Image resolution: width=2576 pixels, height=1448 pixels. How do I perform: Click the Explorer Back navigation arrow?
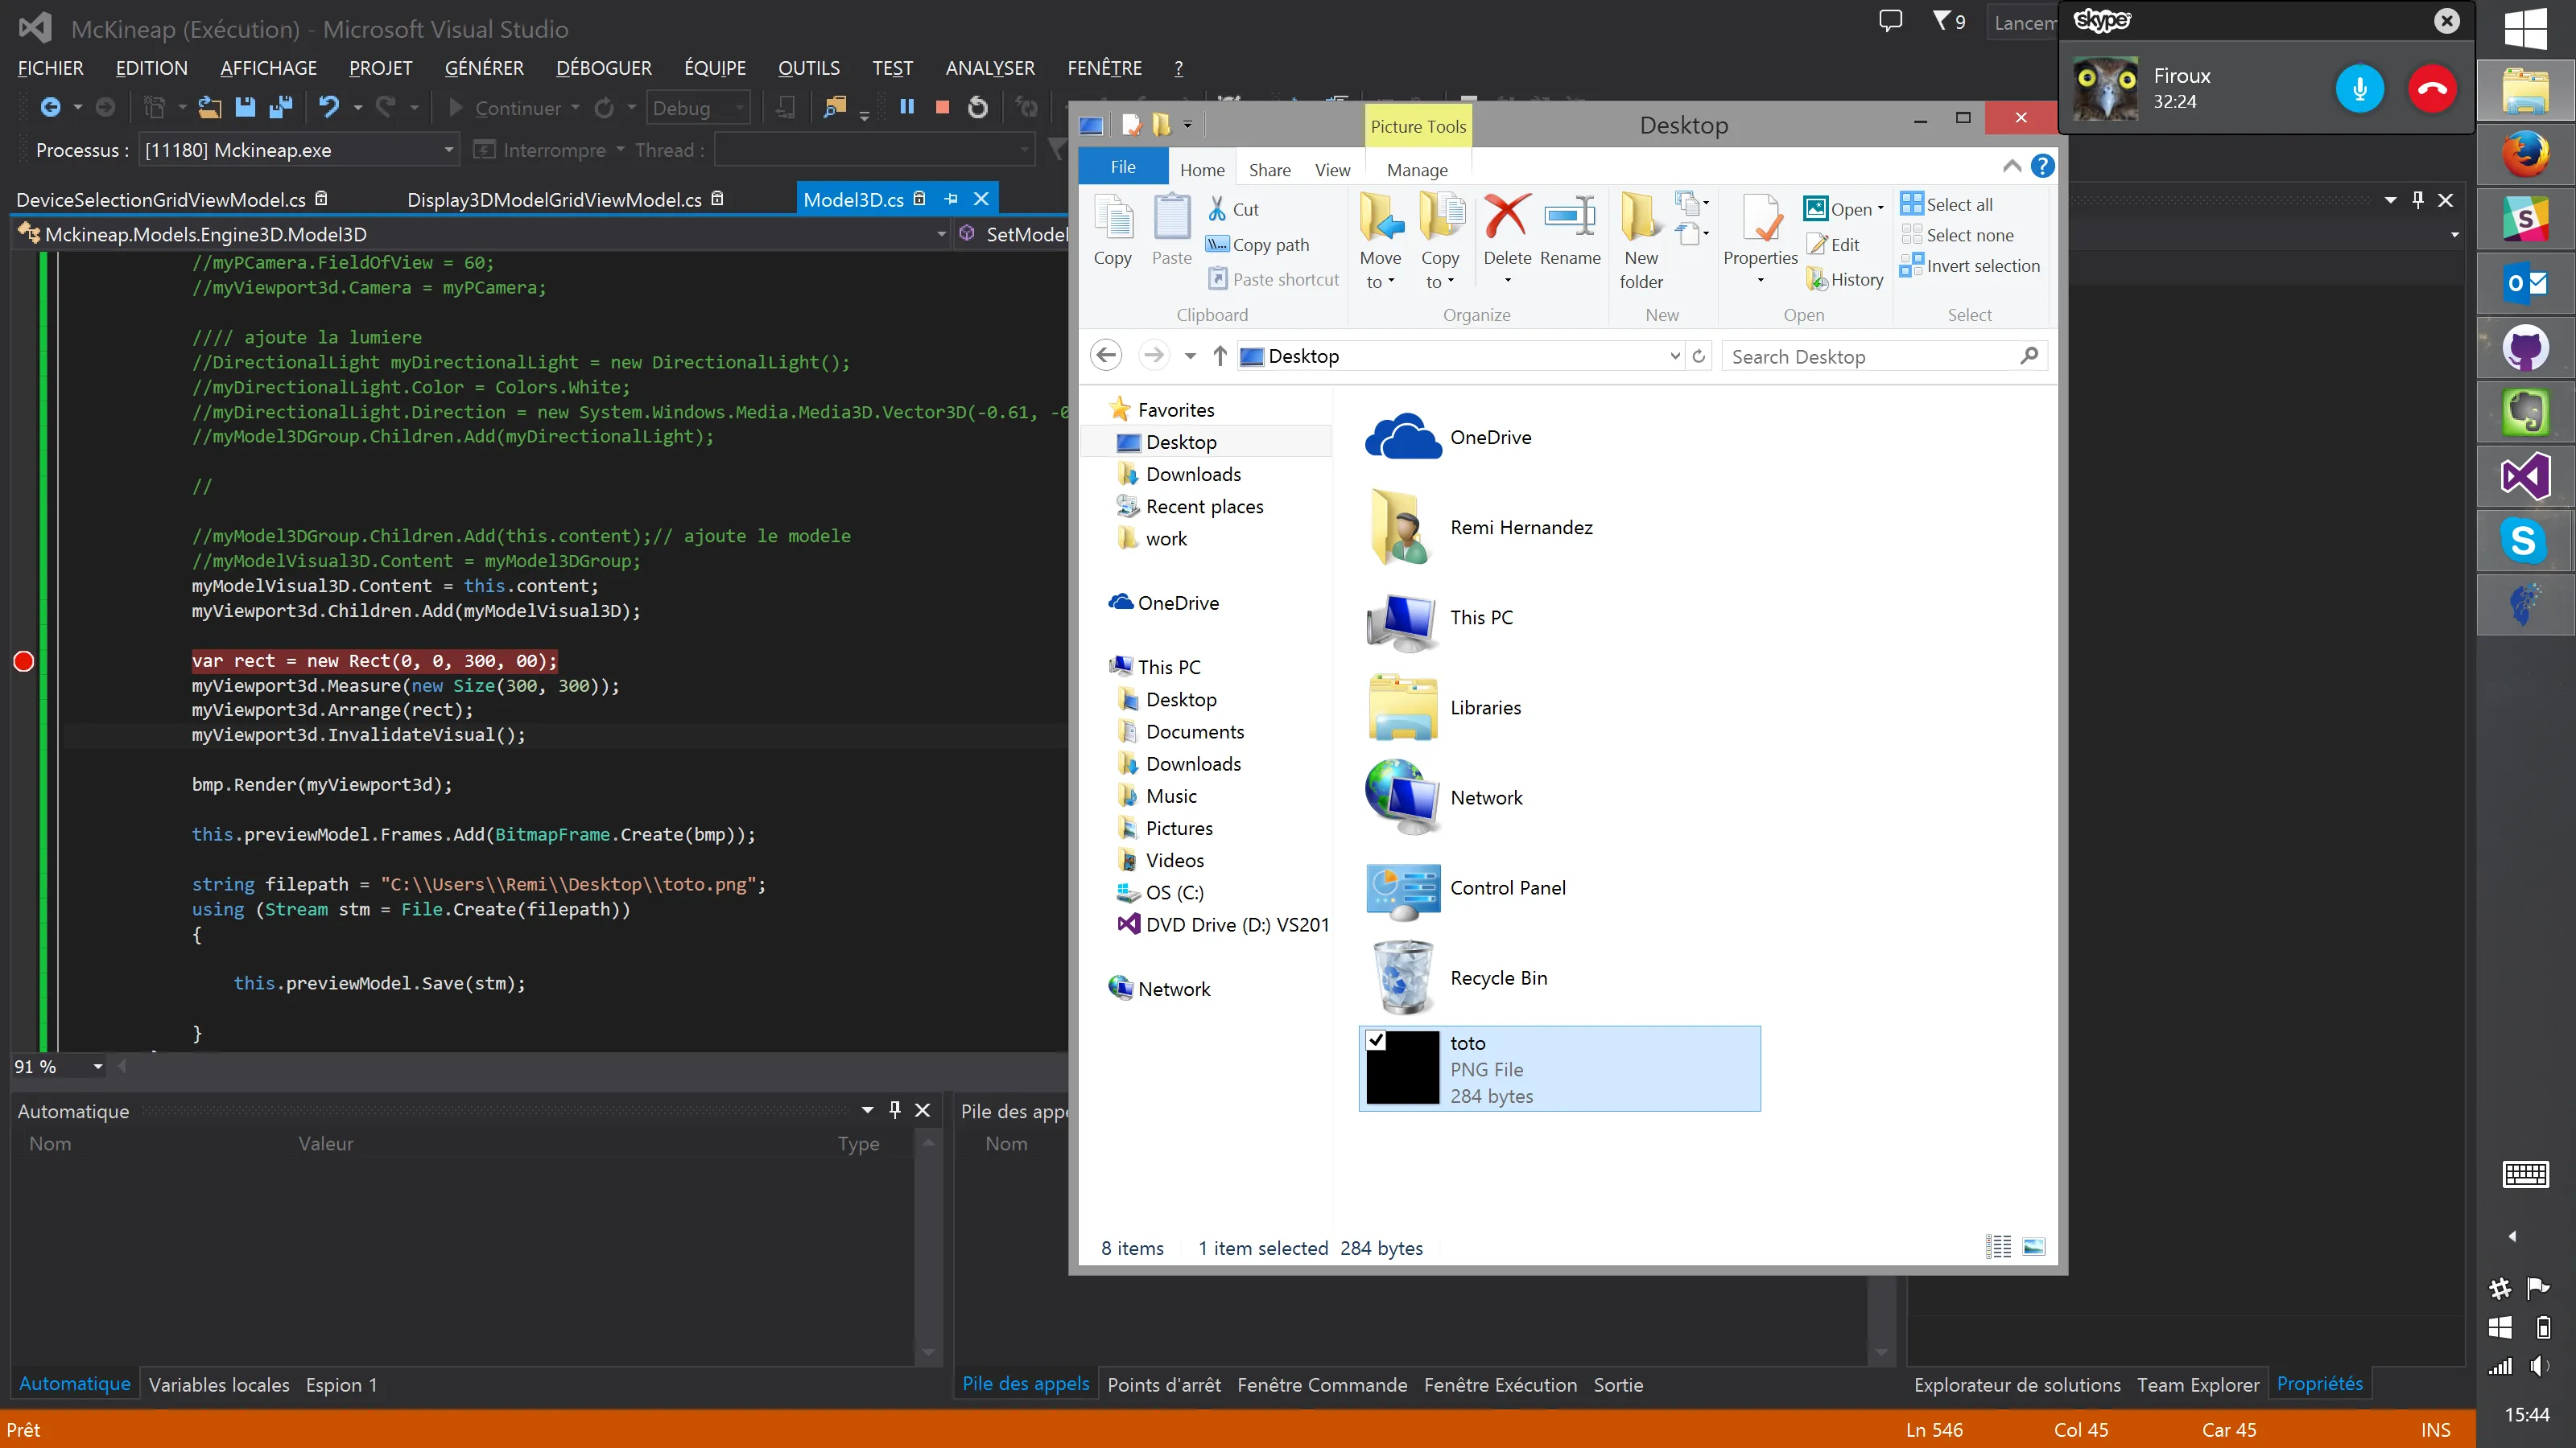tap(1105, 355)
